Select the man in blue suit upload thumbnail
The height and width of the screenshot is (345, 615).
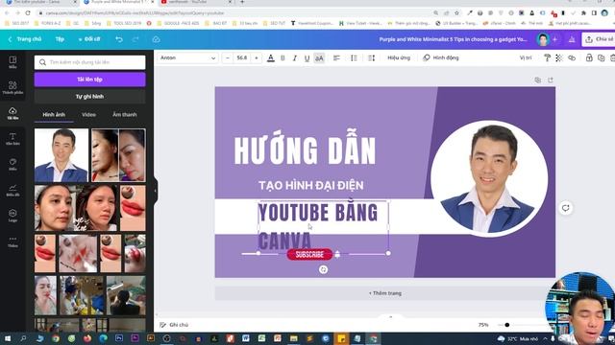tap(61, 155)
